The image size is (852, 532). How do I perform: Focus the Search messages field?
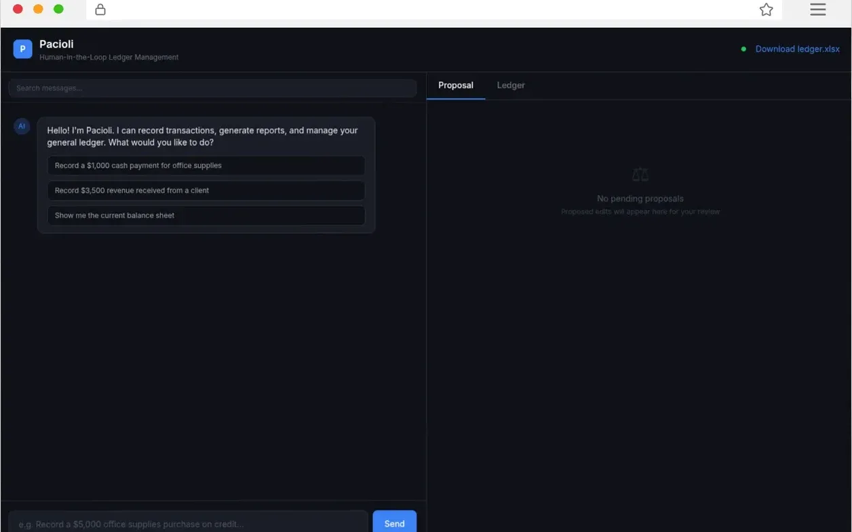[212, 88]
